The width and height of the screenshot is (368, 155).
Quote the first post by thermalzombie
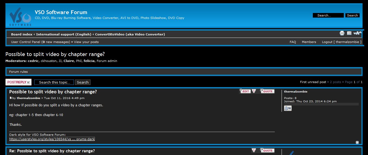[267, 91]
